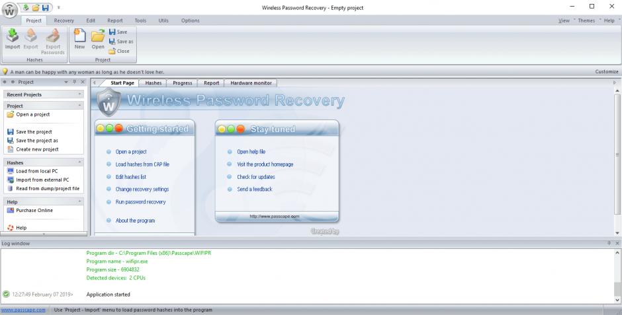Click Save as in the ribbon
The width and height of the screenshot is (622, 315).
121,41
